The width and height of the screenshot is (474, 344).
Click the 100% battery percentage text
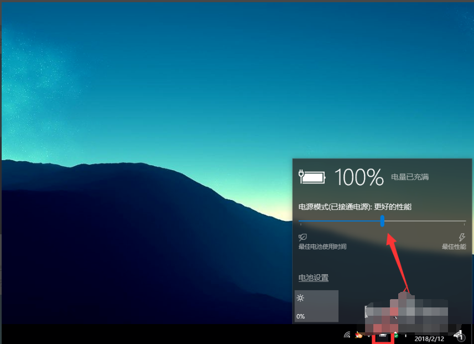359,177
